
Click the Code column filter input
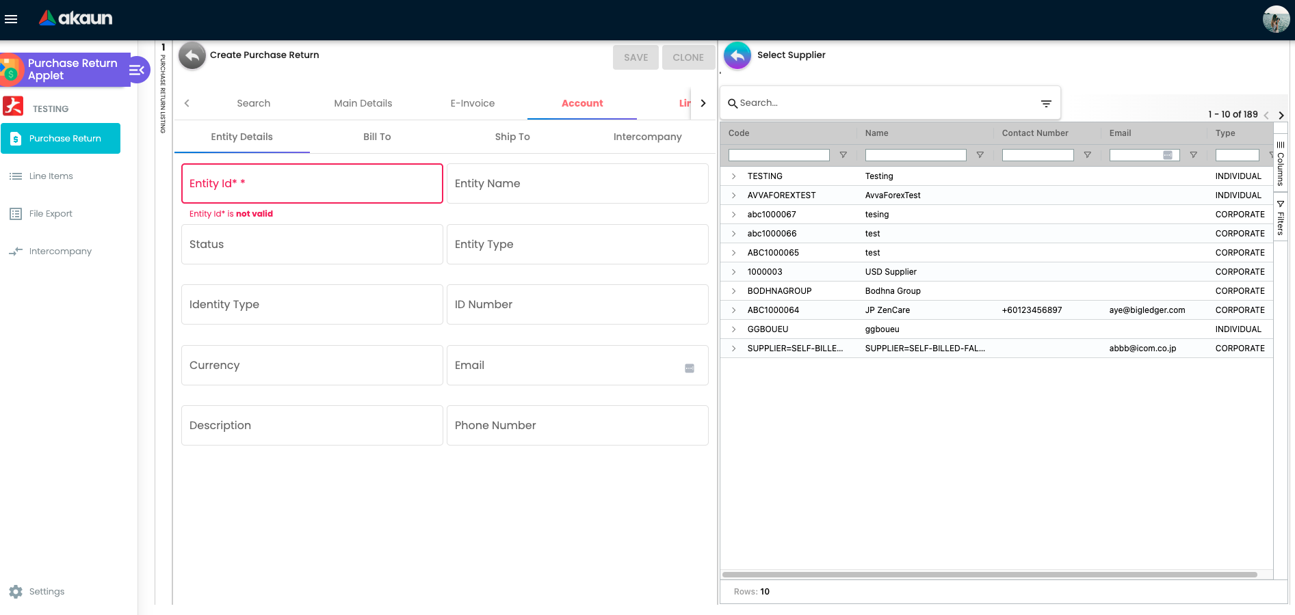tap(779, 155)
